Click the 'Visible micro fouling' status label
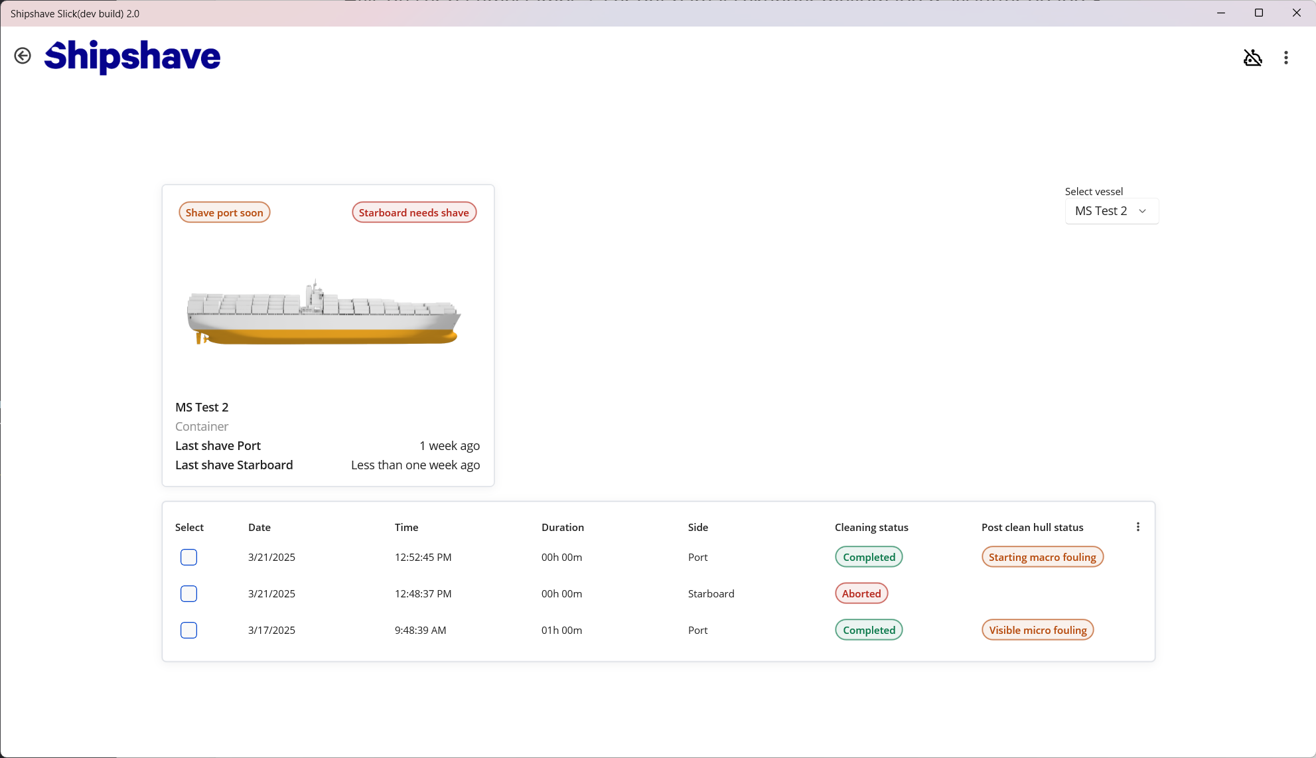This screenshot has height=758, width=1316. [x=1037, y=630]
